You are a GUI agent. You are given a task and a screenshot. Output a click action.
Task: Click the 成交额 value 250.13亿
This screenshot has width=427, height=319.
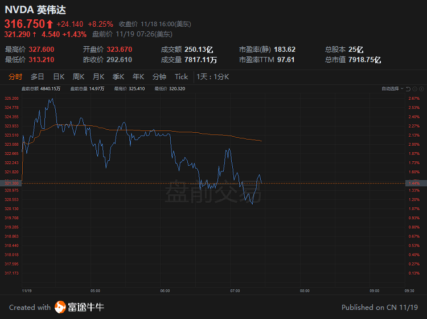click(x=199, y=50)
